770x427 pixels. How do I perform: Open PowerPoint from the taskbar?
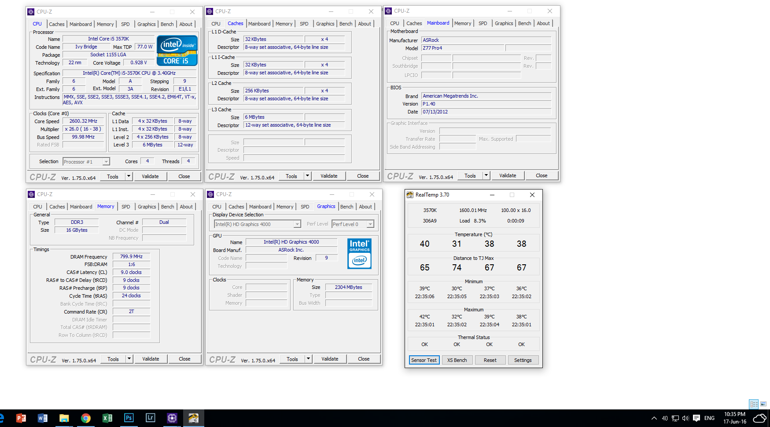[21, 418]
